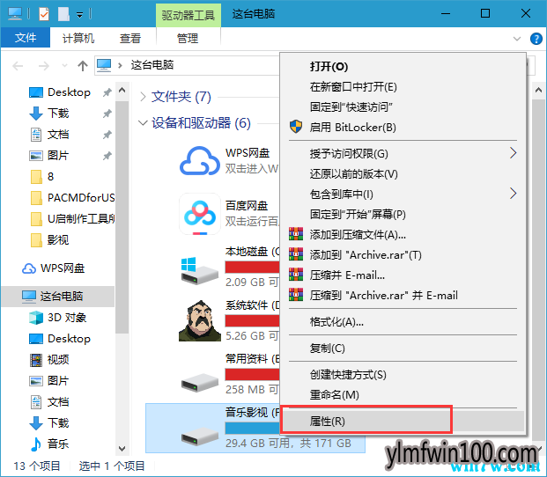Image resolution: width=547 pixels, height=477 pixels.
Task: Open the 文件 ribbon tab
Action: (x=26, y=37)
